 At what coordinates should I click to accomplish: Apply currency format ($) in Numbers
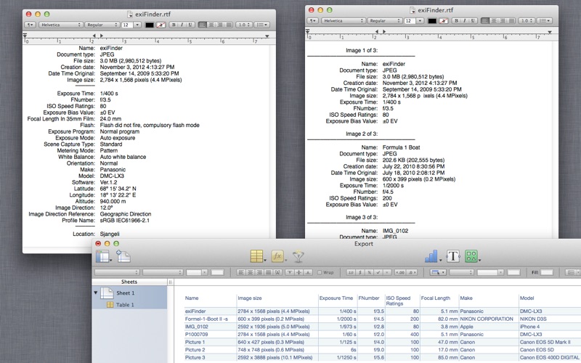coord(360,272)
